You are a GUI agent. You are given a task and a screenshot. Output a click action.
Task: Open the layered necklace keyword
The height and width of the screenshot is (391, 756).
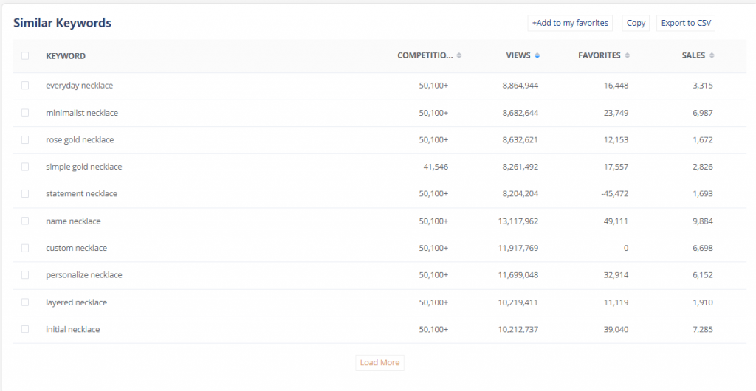pos(76,302)
